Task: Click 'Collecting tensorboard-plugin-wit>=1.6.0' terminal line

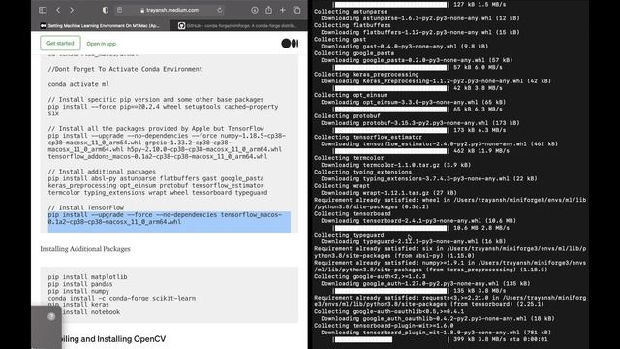Action: coord(384,326)
